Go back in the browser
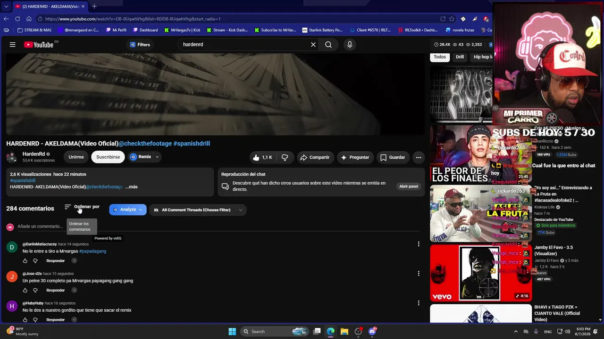Viewport: 604px width, 339px height. tap(6, 19)
